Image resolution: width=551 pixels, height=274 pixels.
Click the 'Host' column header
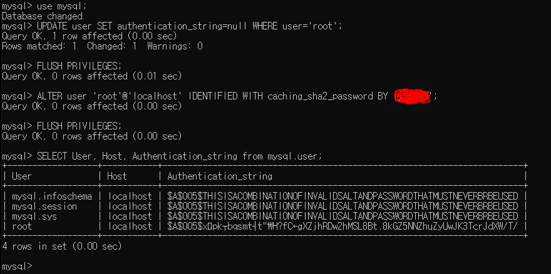[117, 176]
